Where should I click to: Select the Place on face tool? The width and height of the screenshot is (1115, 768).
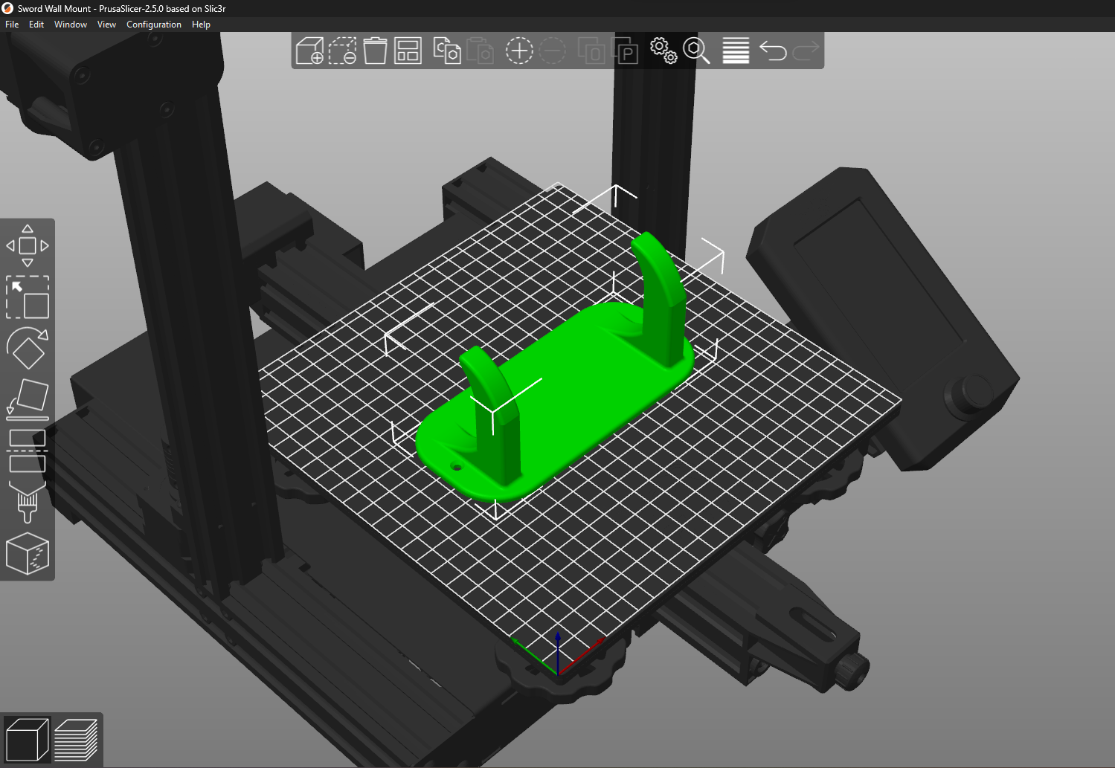pos(28,399)
